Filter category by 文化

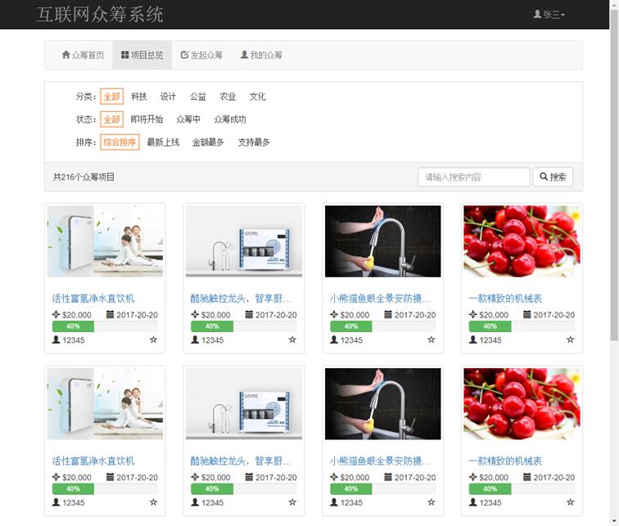pos(257,97)
